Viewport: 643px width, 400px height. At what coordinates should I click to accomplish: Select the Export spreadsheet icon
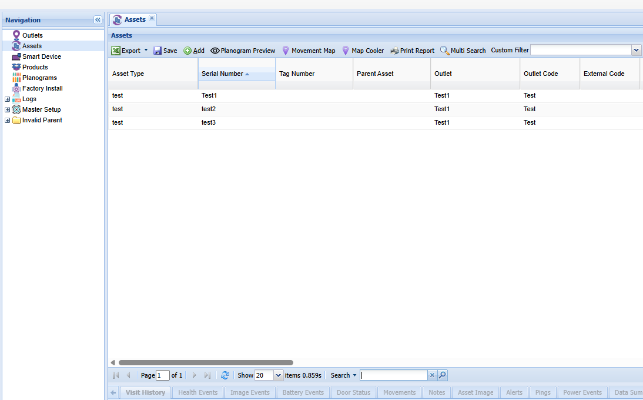tap(115, 50)
